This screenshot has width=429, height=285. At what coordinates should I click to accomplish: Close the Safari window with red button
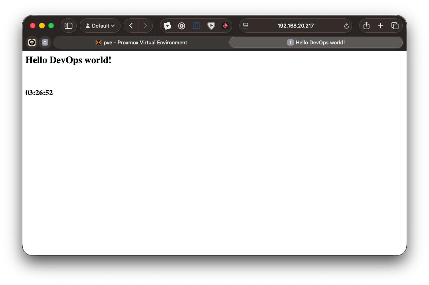coord(33,26)
